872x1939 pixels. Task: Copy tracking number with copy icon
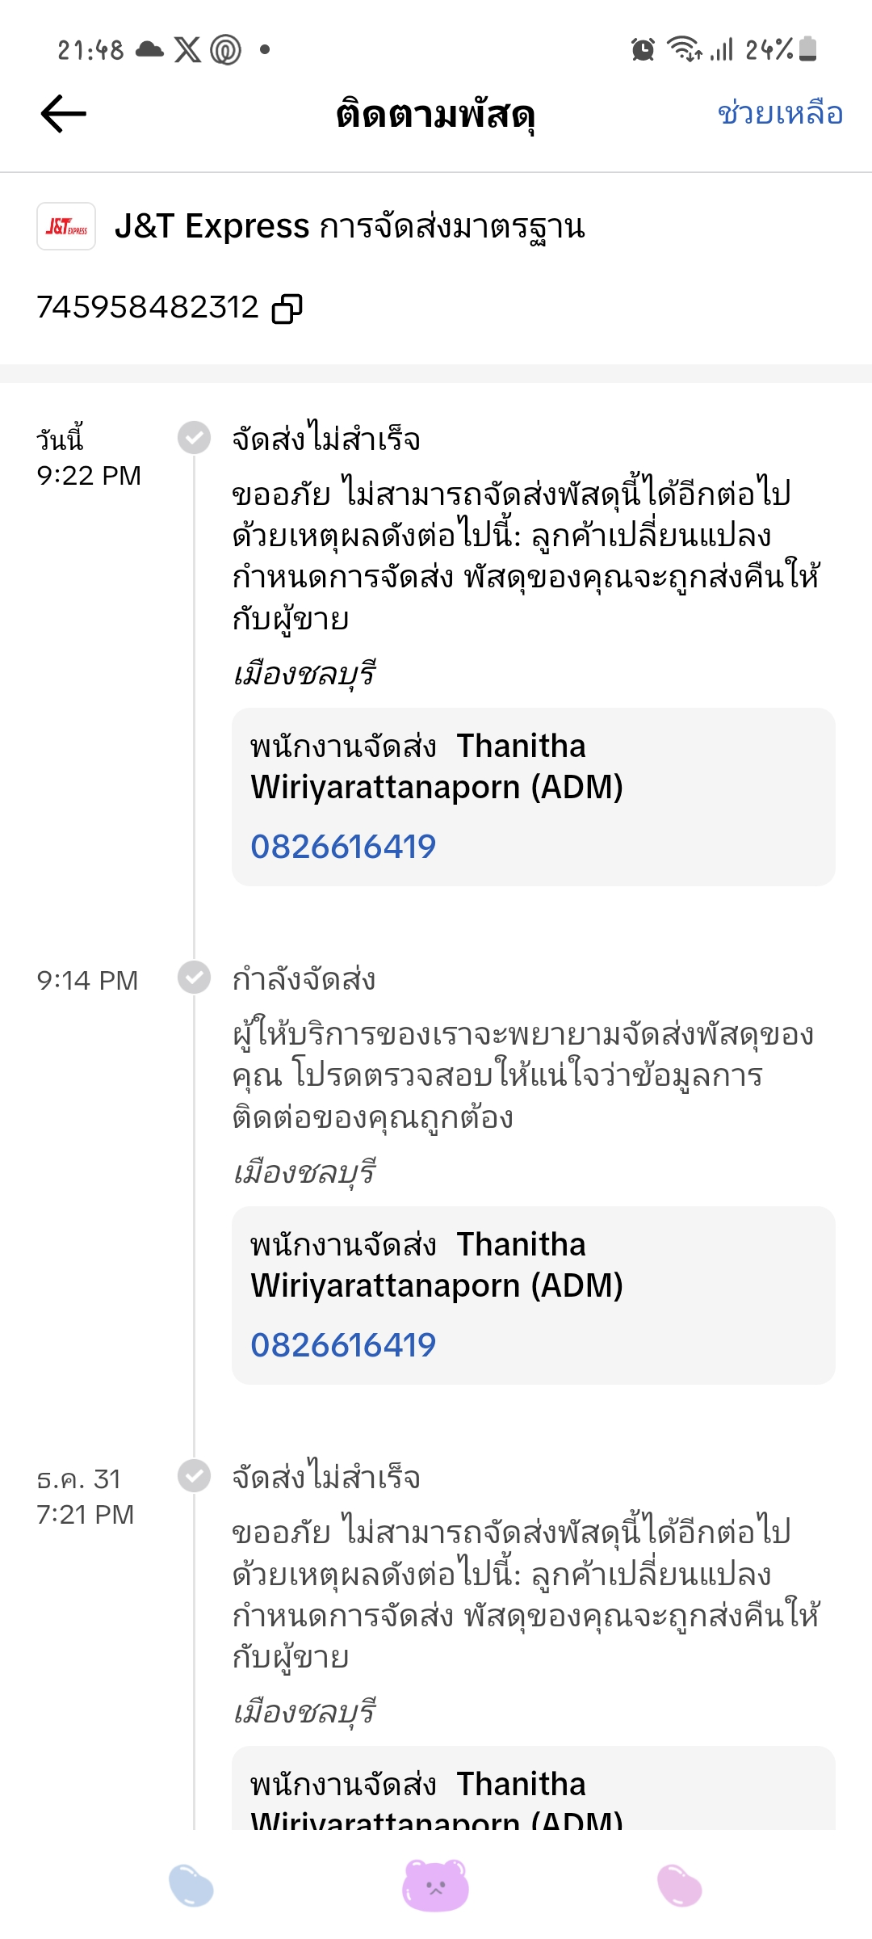pyautogui.click(x=287, y=309)
